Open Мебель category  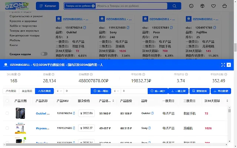pos(15,40)
